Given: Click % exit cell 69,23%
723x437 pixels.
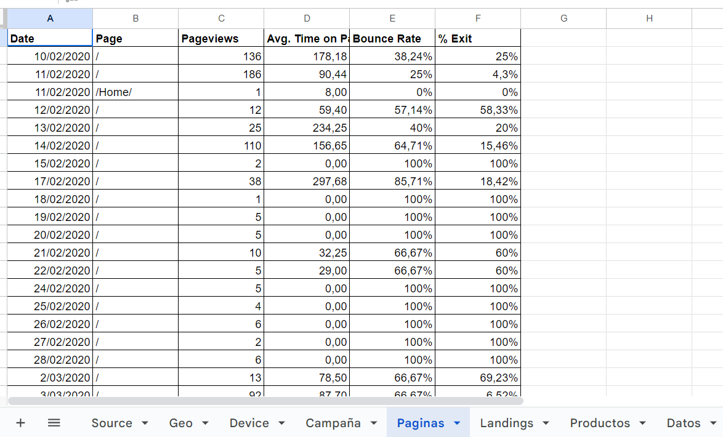Looking at the screenshot, I should (478, 377).
